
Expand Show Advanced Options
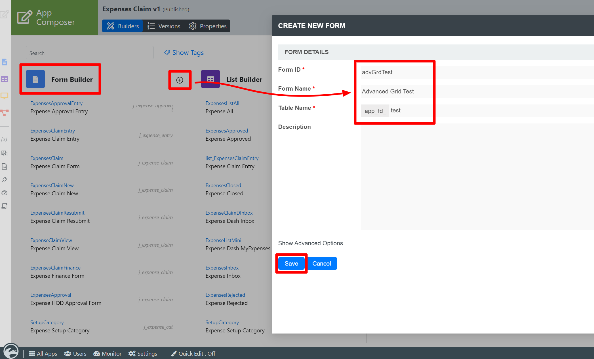pos(310,243)
